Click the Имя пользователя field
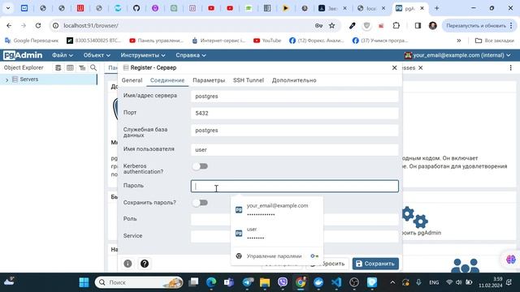 point(294,149)
